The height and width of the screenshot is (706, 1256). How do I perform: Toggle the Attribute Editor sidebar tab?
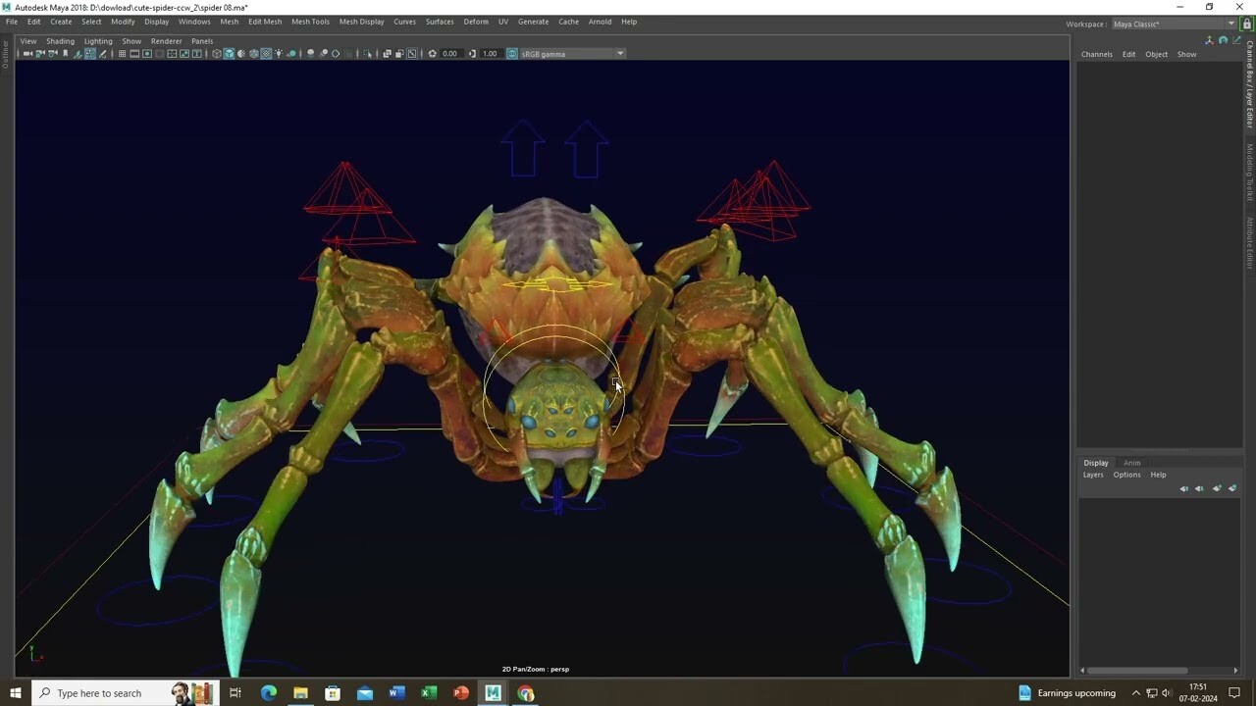pyautogui.click(x=1249, y=240)
